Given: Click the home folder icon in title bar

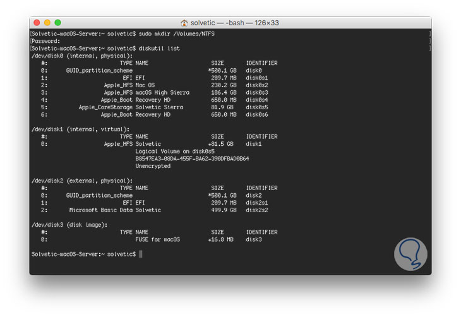Looking at the screenshot, I should click(184, 23).
